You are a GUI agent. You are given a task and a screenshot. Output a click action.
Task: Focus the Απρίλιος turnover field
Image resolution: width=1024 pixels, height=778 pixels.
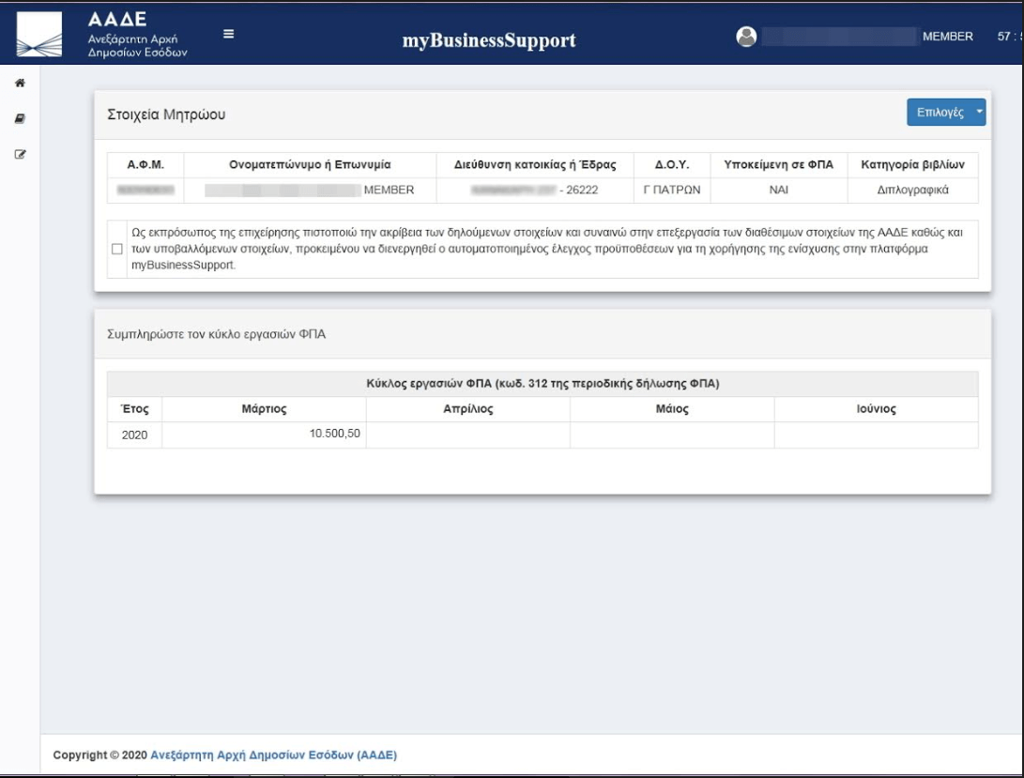pyautogui.click(x=467, y=435)
